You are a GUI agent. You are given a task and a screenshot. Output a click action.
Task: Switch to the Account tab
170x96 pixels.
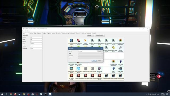click(x=94, y=33)
